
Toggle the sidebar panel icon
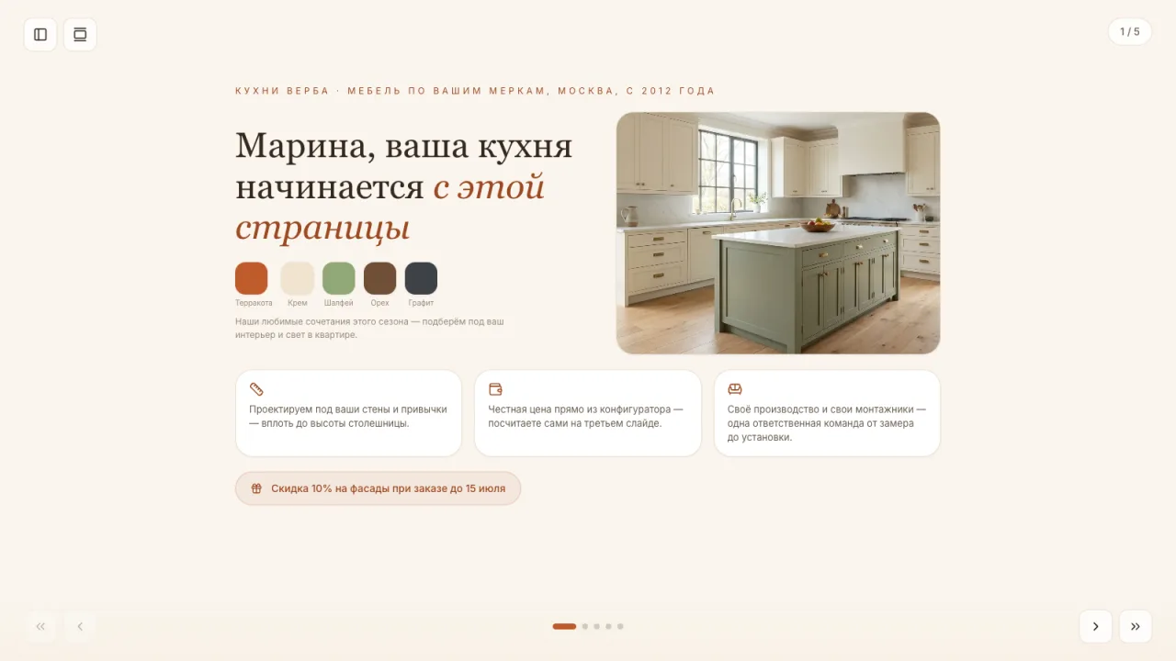tap(40, 35)
